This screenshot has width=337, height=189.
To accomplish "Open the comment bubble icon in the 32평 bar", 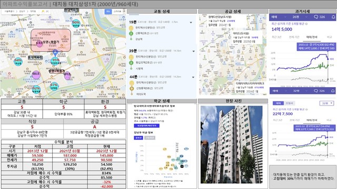I will pos(316,91).
